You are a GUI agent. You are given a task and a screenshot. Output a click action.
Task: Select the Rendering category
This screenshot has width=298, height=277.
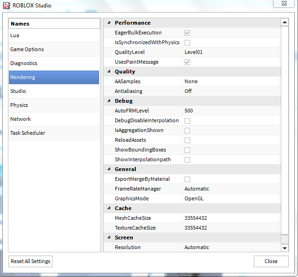(54, 77)
